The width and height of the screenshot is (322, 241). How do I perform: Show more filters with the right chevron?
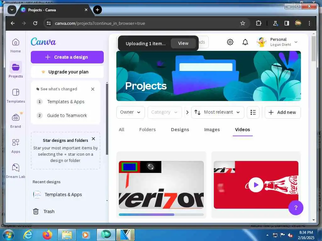(x=187, y=112)
